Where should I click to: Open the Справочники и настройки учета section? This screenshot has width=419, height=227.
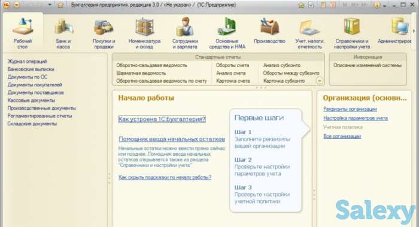352,32
